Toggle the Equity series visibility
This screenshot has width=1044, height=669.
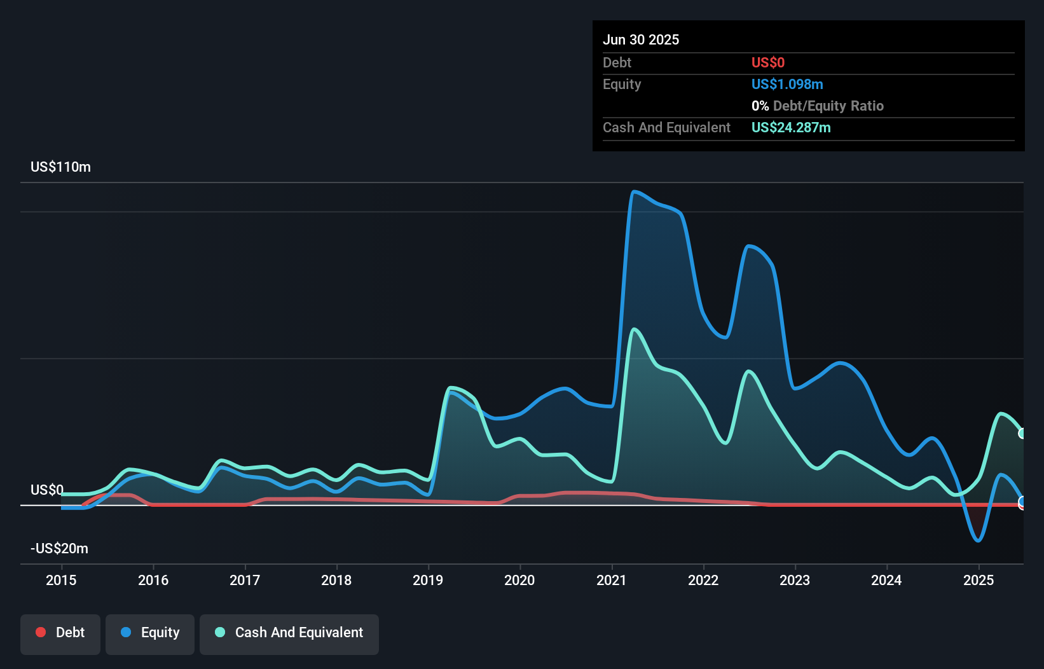point(149,632)
